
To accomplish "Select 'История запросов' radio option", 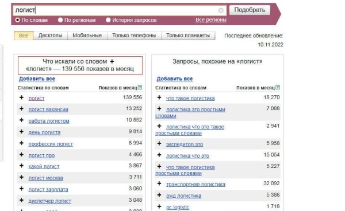I will 108,20.
